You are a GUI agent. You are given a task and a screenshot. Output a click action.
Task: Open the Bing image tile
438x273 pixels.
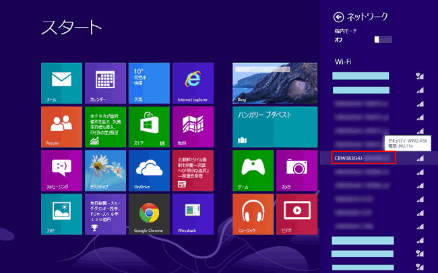click(x=275, y=83)
